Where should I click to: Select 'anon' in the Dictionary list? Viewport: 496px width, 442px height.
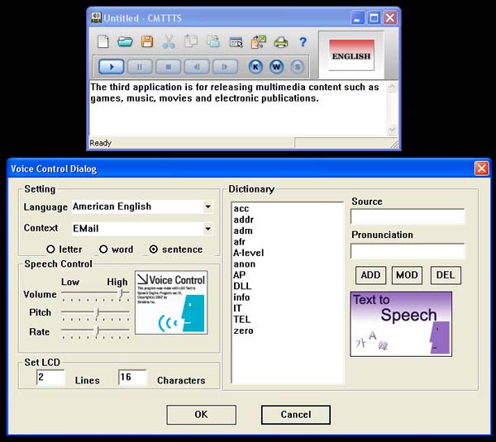tap(244, 264)
